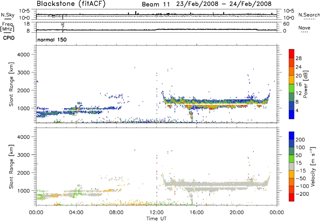Image resolution: width=320 pixels, height=221 pixels.
Task: Click the "16" label on the power colorbar
Action: 298,85
